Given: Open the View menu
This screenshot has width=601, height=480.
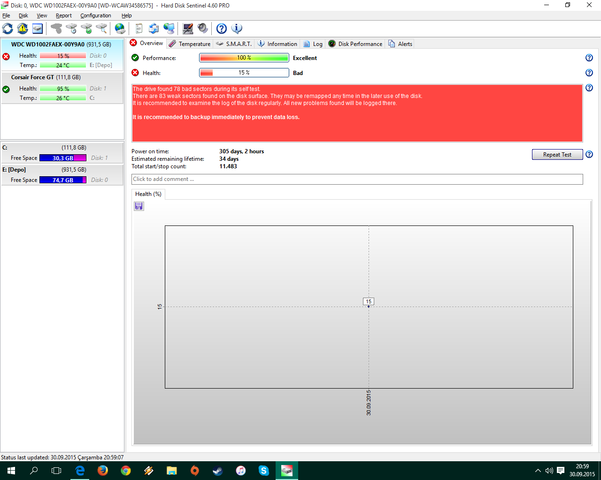Looking at the screenshot, I should pos(42,15).
